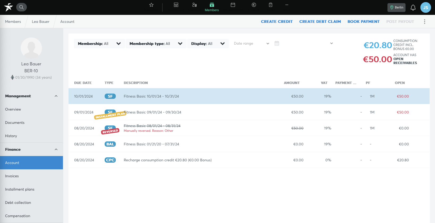Sort by AMOUNT column header

[292, 83]
